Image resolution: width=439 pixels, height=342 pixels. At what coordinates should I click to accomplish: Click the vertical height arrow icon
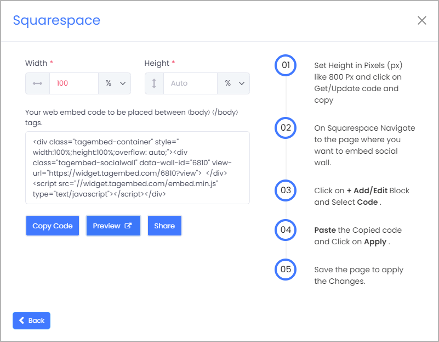coord(154,83)
